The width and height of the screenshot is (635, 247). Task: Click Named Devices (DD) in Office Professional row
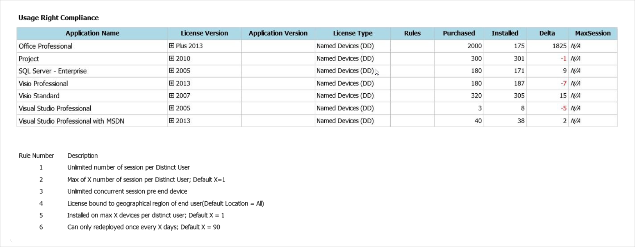pyautogui.click(x=345, y=46)
